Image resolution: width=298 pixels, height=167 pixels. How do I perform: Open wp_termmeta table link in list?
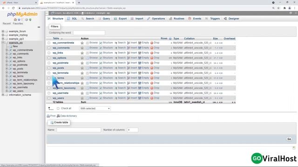pyautogui.click(x=61, y=73)
